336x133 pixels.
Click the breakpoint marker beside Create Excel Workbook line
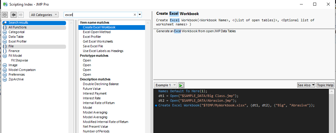click(x=156, y=105)
